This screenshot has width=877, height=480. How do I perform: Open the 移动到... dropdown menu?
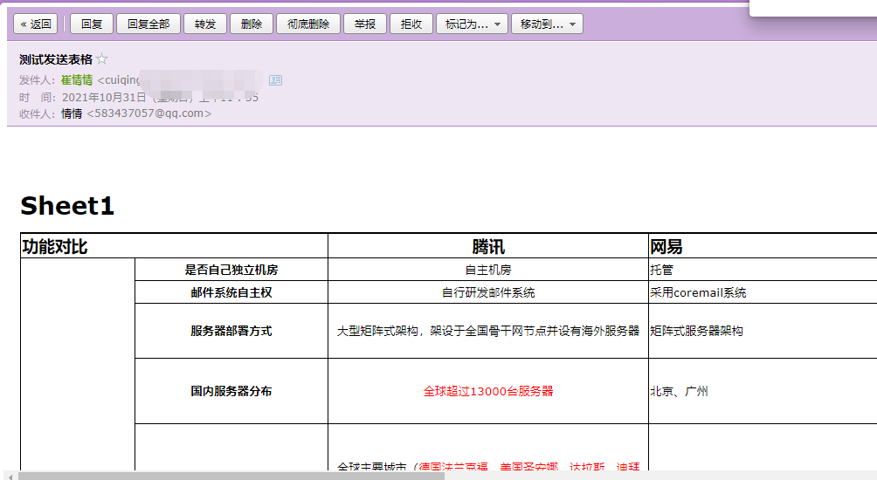pyautogui.click(x=547, y=24)
